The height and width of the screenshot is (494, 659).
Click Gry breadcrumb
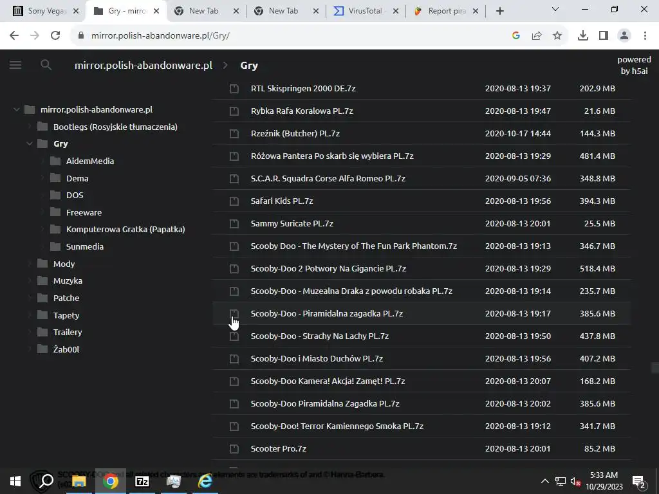pyautogui.click(x=249, y=66)
